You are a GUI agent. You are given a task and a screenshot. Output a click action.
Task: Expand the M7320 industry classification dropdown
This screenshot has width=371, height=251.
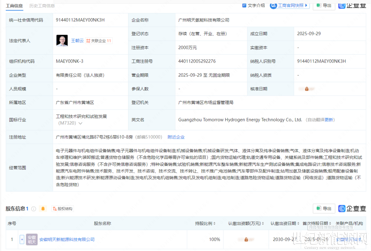coord(80,123)
